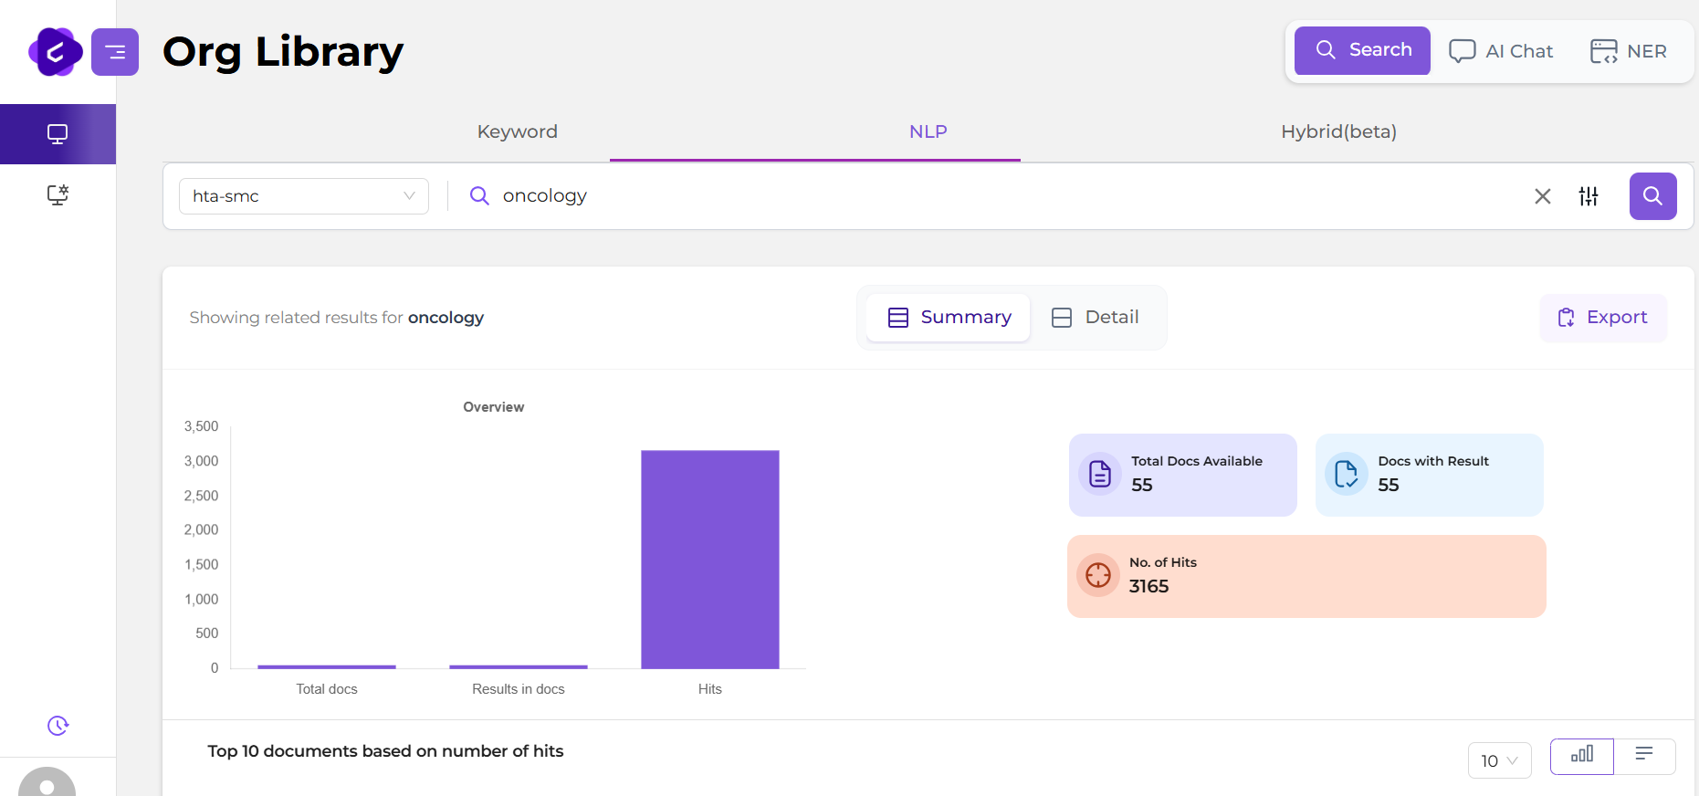
Task: Switch to Detail view
Action: pyautogui.click(x=1096, y=318)
